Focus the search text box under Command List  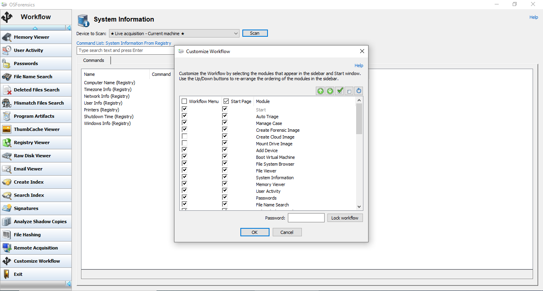pyautogui.click(x=125, y=51)
